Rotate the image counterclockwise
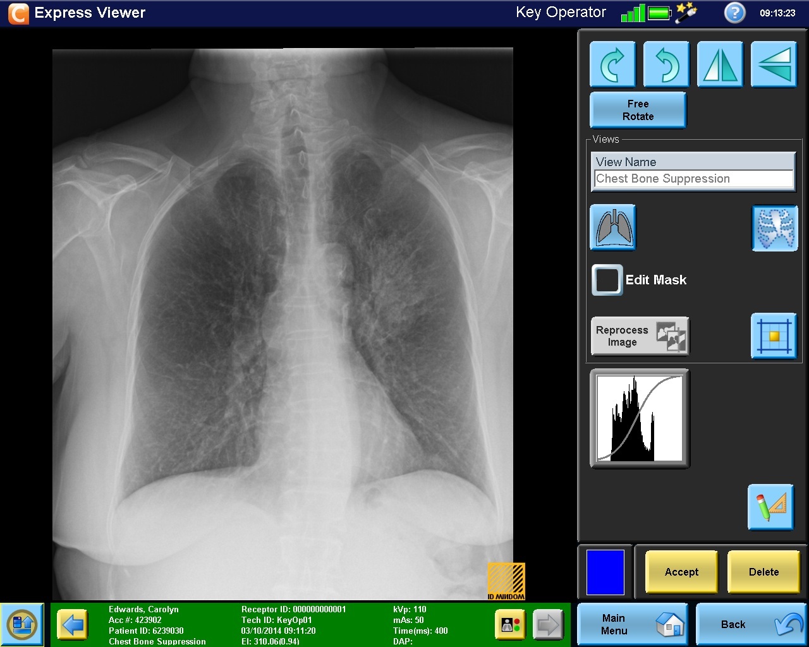809x647 pixels. [666, 64]
